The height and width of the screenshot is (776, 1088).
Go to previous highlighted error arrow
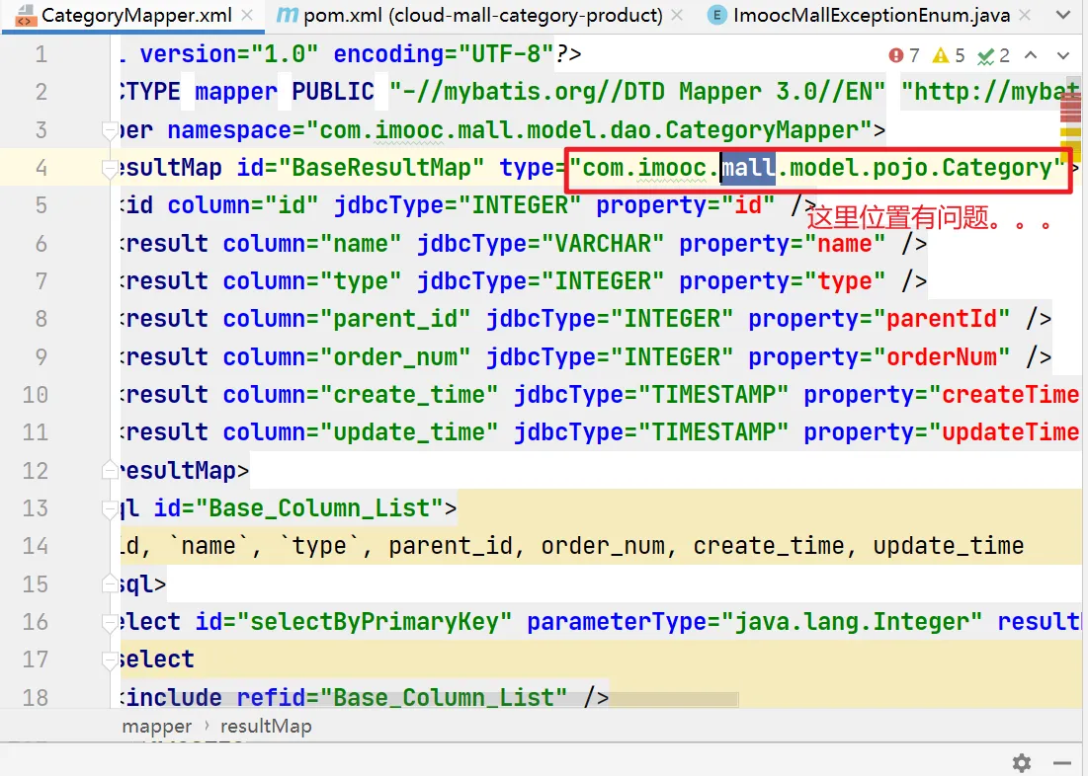click(1031, 55)
